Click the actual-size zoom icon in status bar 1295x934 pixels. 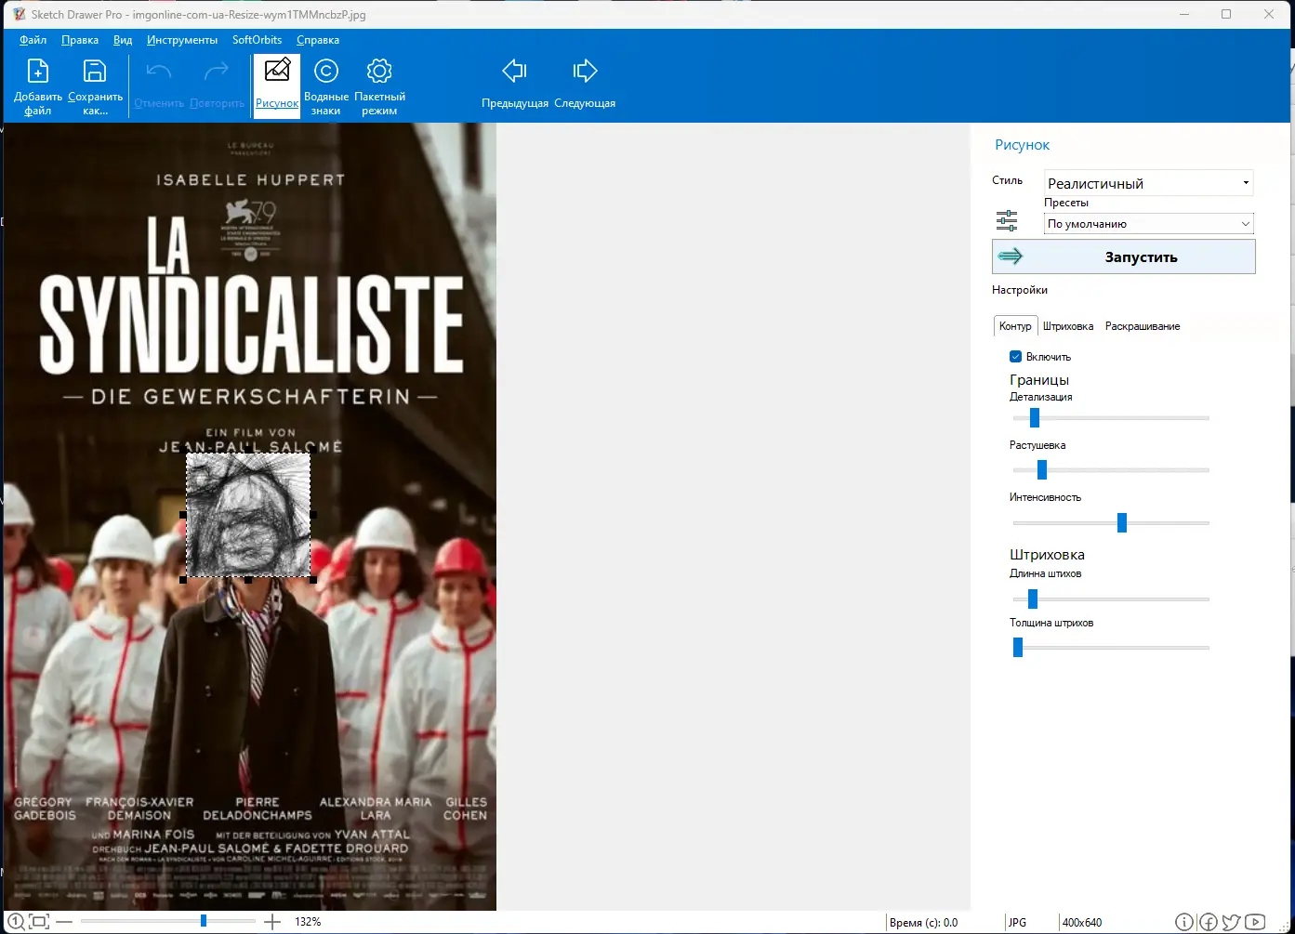16,922
